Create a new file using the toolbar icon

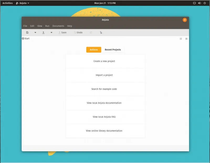(x=27, y=32)
